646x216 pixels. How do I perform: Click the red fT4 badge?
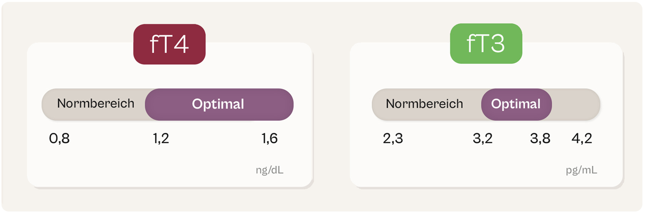coord(169,44)
